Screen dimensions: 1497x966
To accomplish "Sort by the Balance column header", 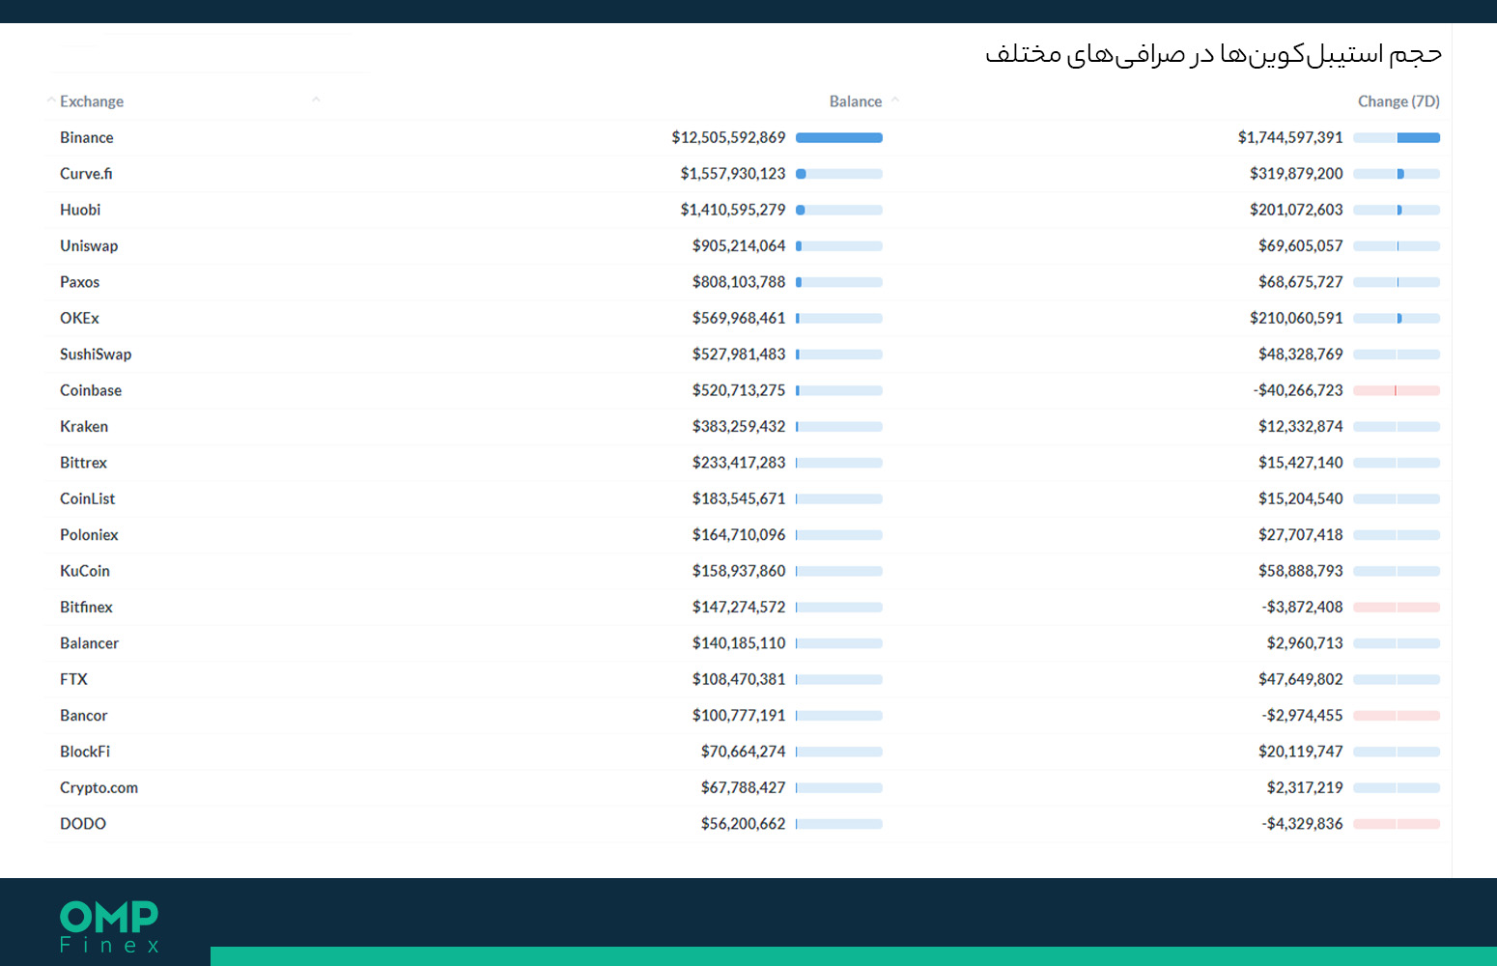I will 855,101.
